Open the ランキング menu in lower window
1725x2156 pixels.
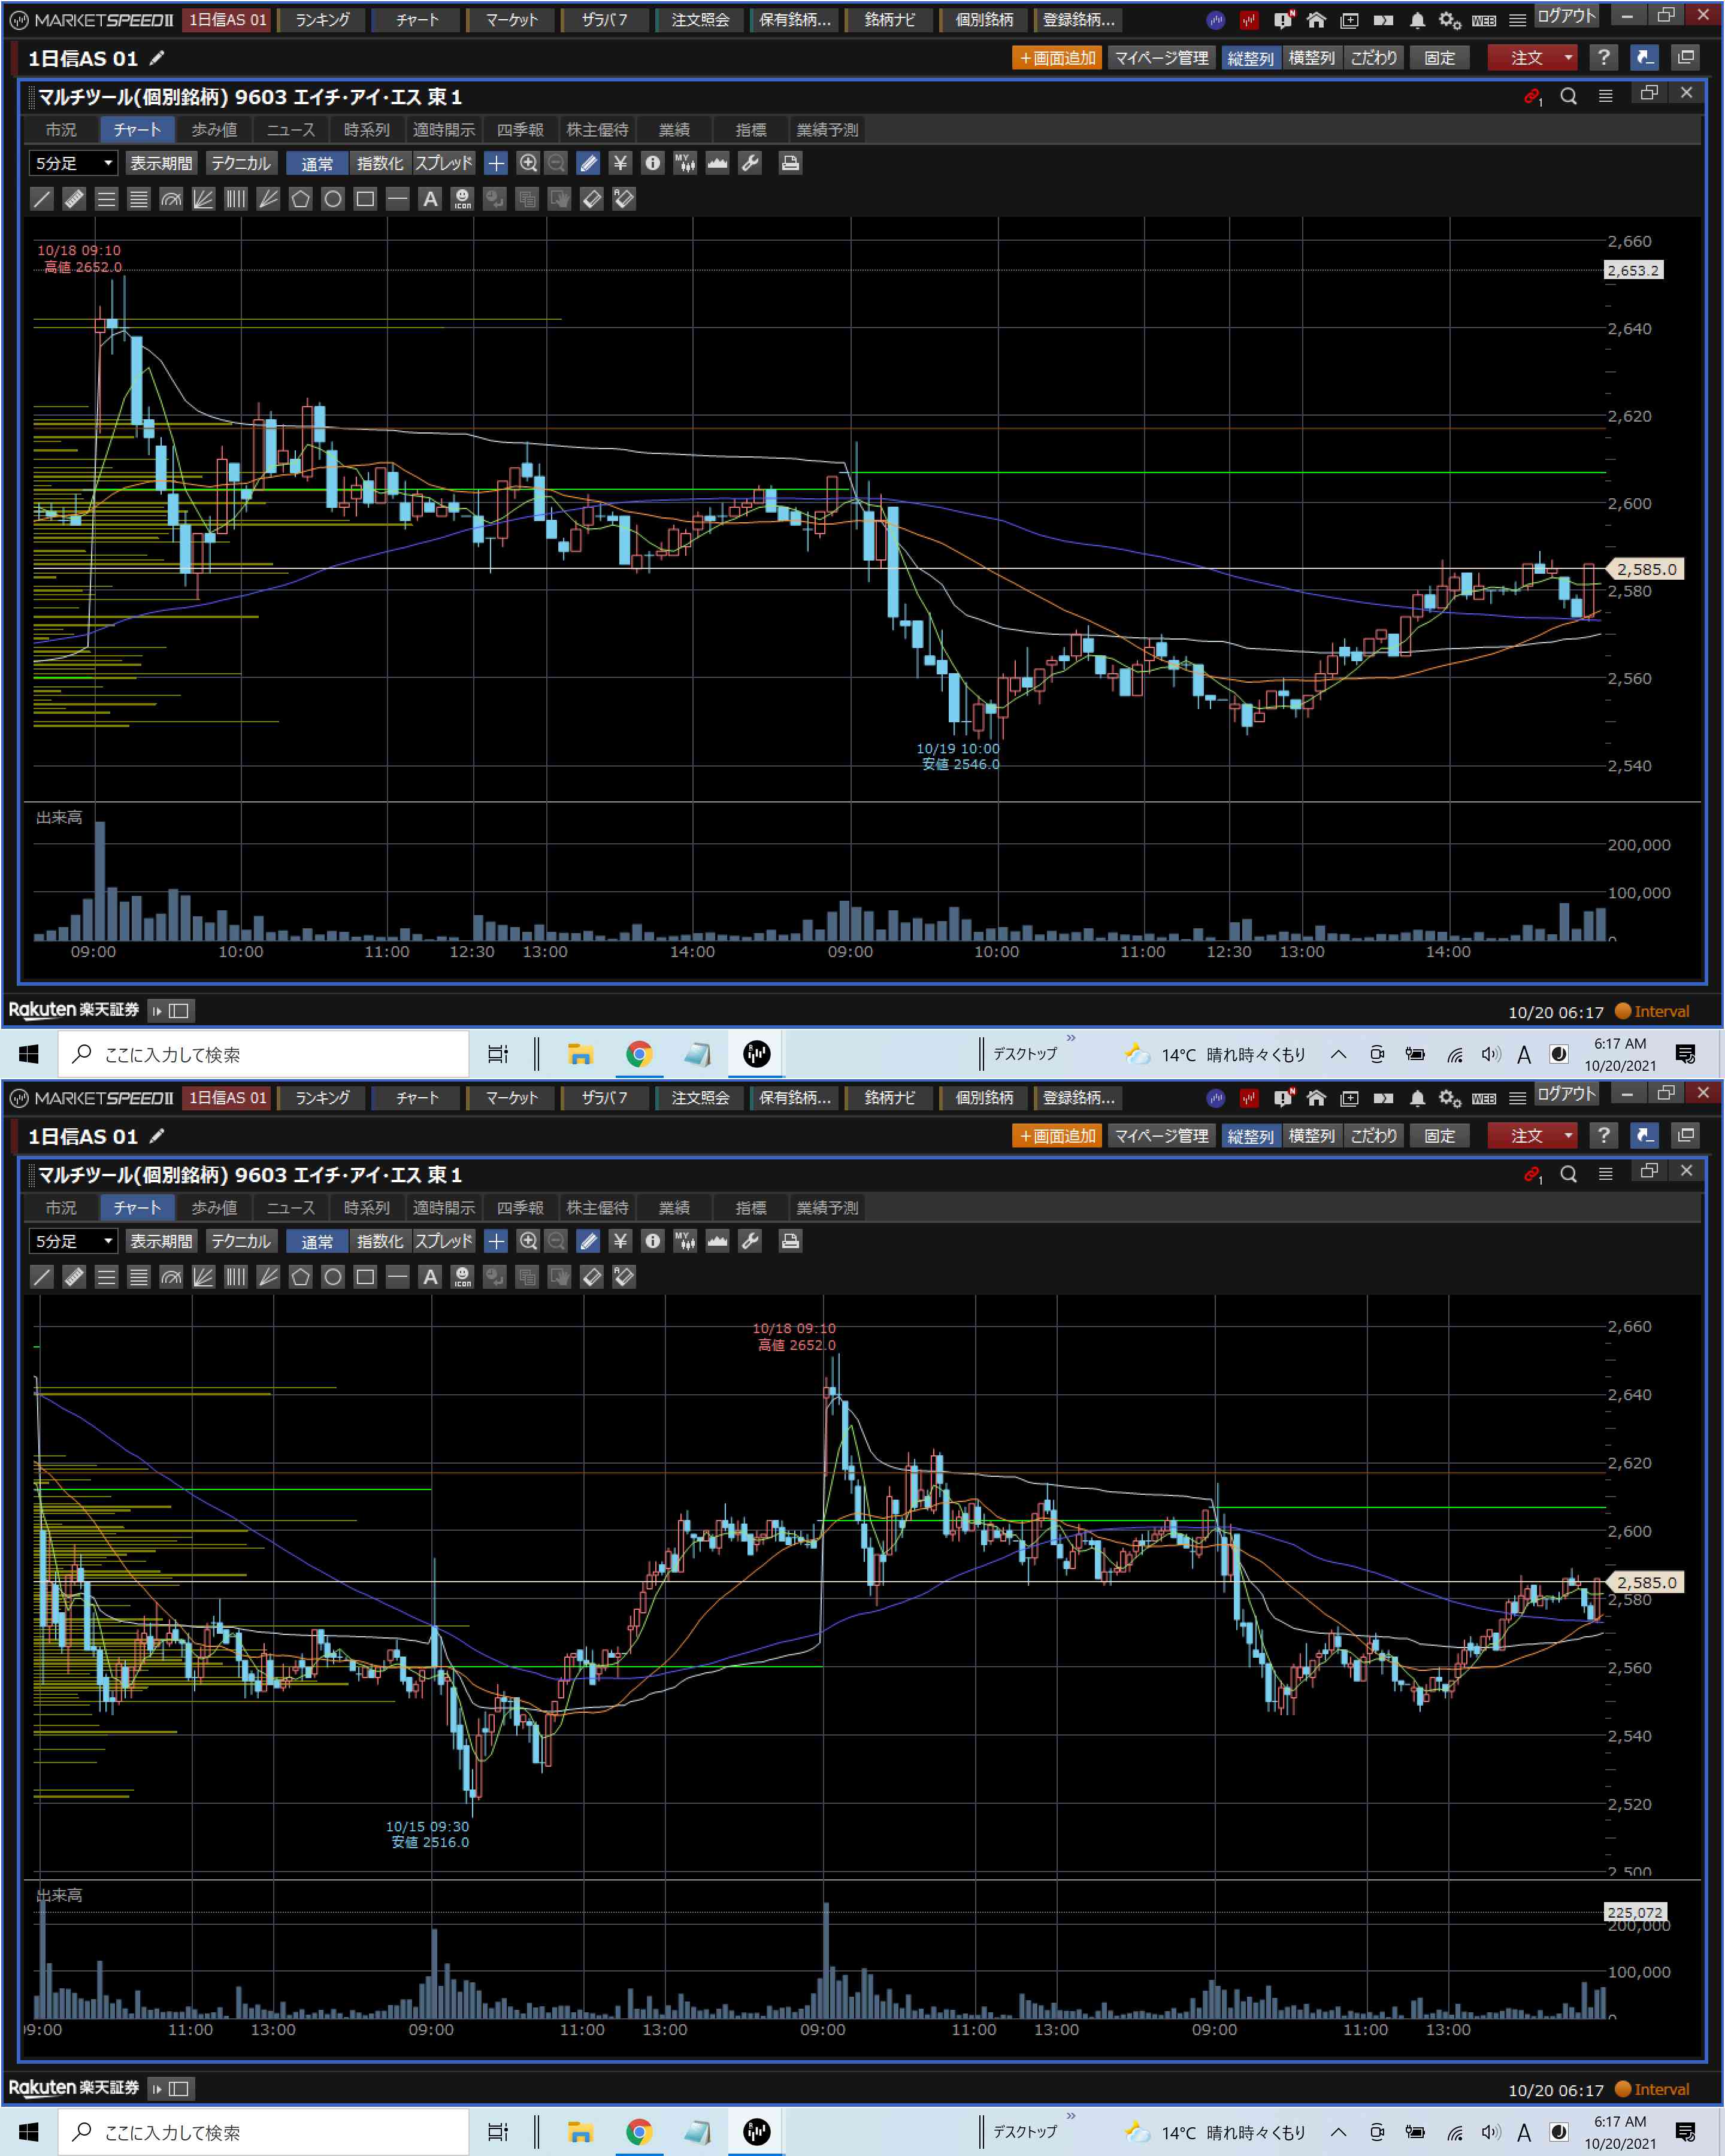[322, 1098]
